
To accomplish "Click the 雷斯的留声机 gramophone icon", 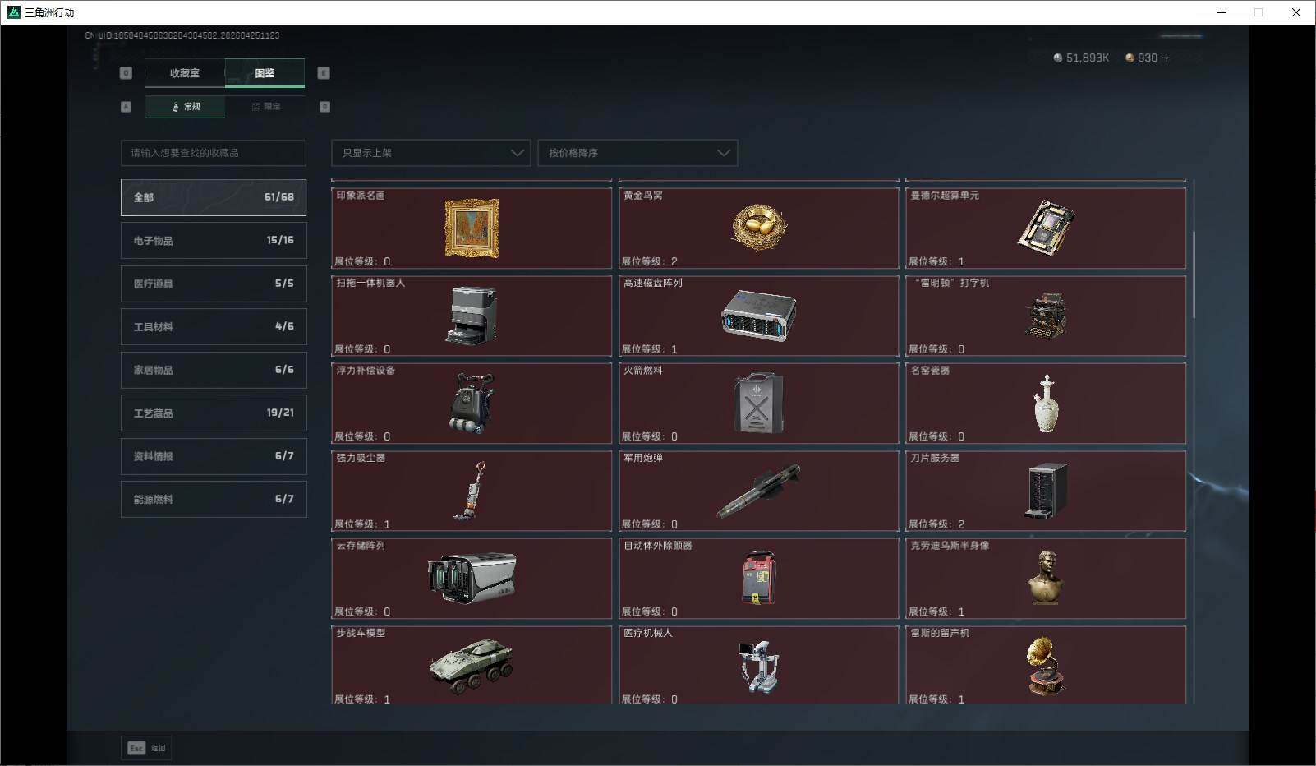I will click(1046, 666).
